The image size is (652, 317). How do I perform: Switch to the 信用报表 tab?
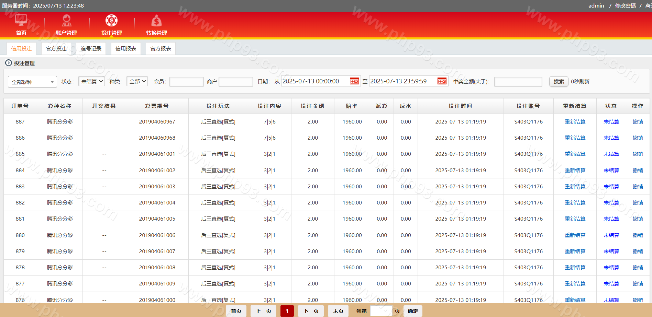(x=126, y=49)
